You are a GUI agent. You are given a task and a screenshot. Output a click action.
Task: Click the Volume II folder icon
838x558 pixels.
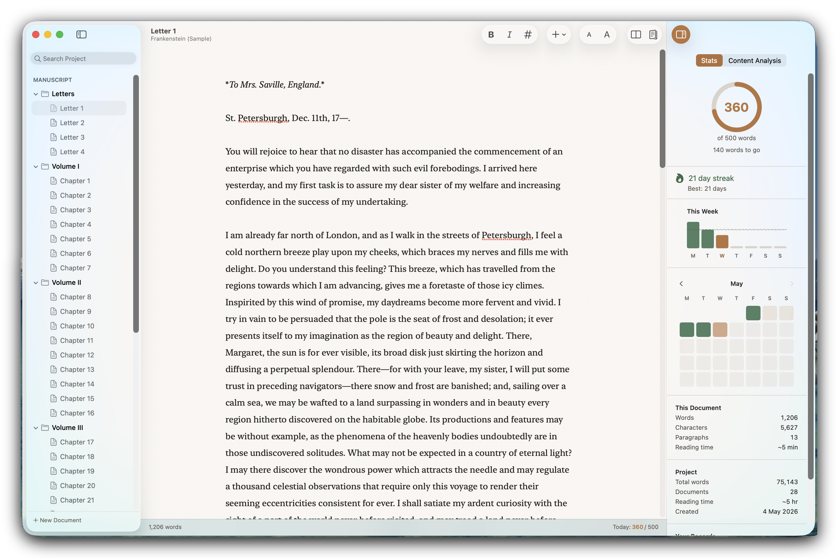pyautogui.click(x=45, y=282)
